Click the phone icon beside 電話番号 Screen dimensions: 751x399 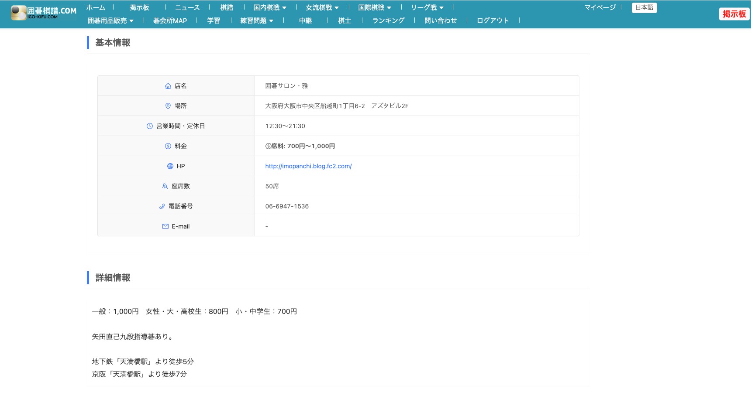[162, 206]
